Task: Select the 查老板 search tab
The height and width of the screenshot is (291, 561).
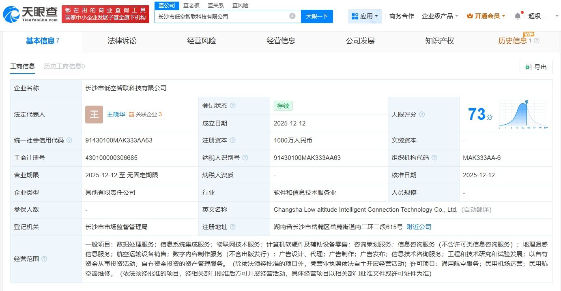Action: [191, 5]
